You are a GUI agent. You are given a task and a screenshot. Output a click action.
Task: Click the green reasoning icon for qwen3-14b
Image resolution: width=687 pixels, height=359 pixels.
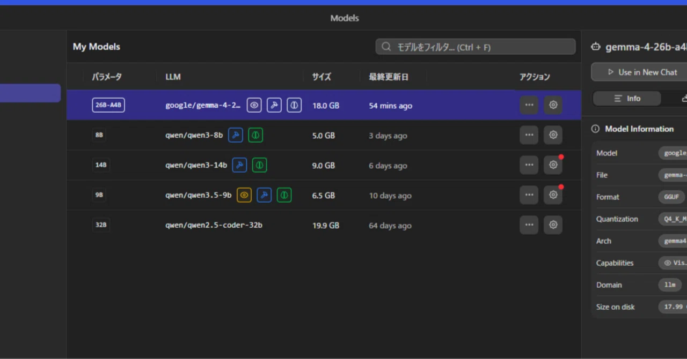(260, 165)
